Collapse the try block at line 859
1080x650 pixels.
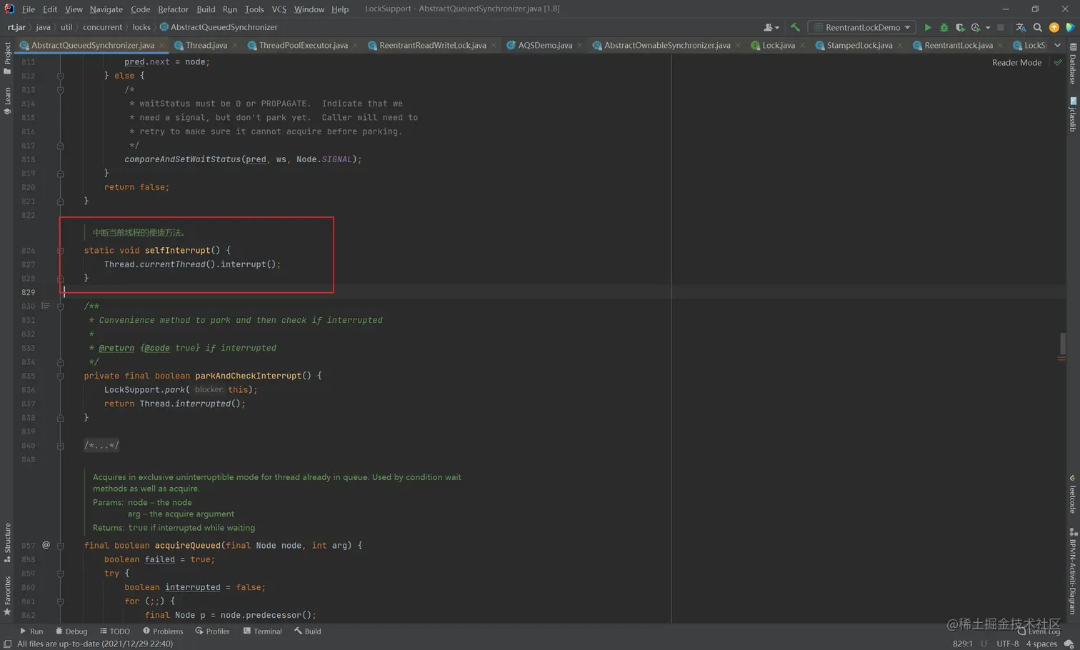(61, 574)
